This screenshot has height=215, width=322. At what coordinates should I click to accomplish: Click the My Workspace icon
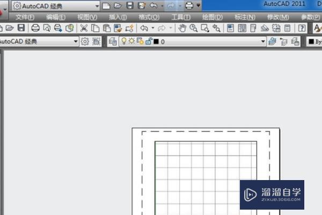(x=96, y=41)
